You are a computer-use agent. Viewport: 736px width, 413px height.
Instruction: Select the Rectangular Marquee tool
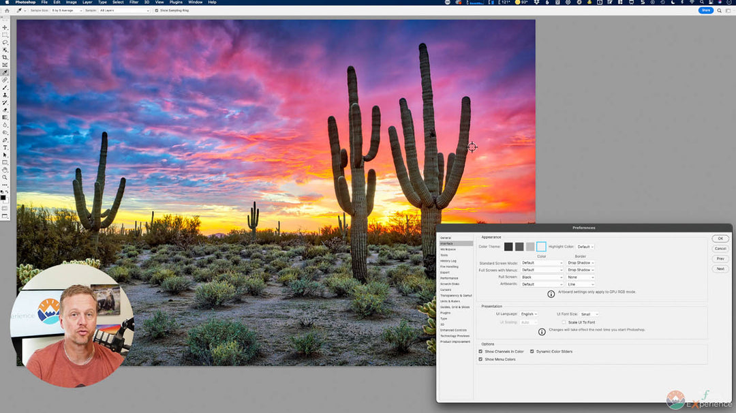(5, 35)
